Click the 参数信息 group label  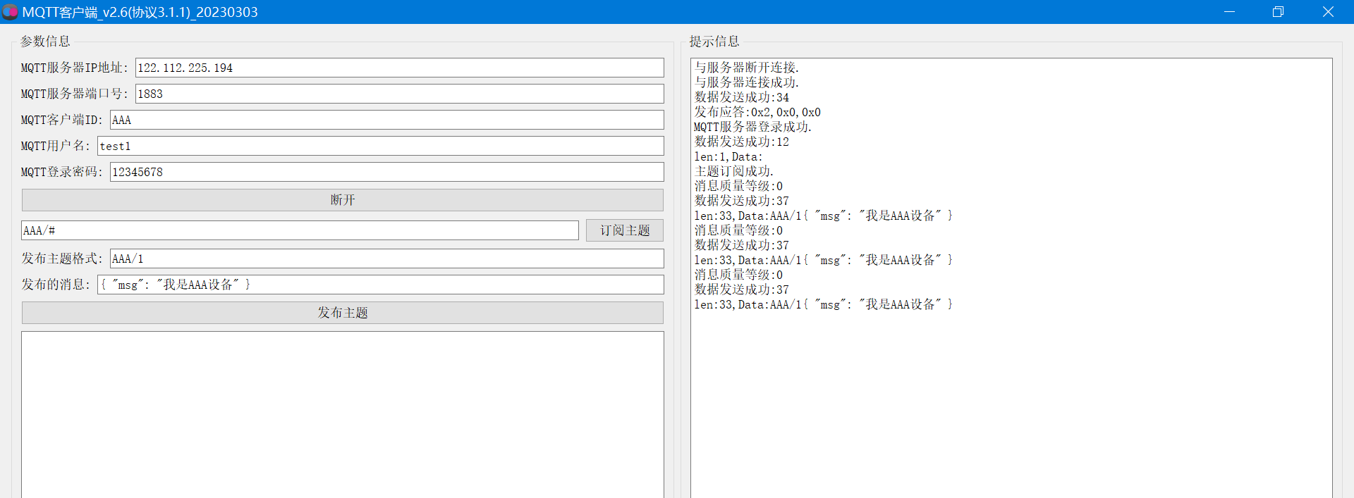click(45, 42)
